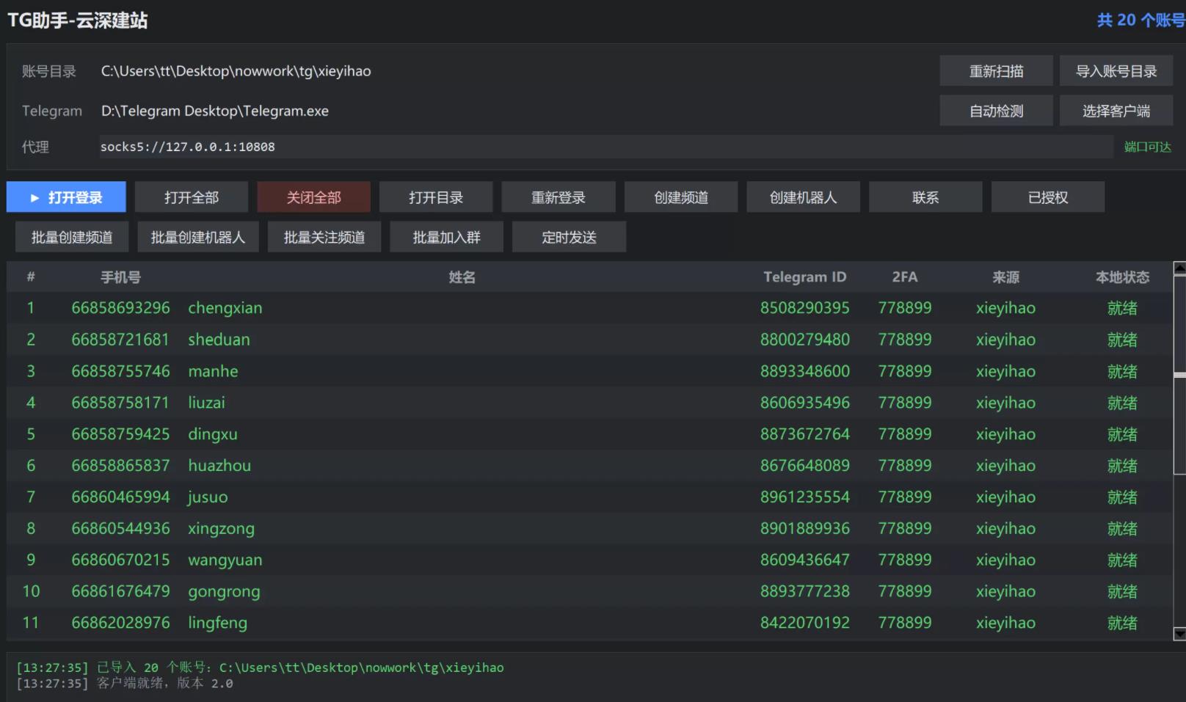Open the 联系 button
Viewport: 1186px width, 702px height.
925,197
